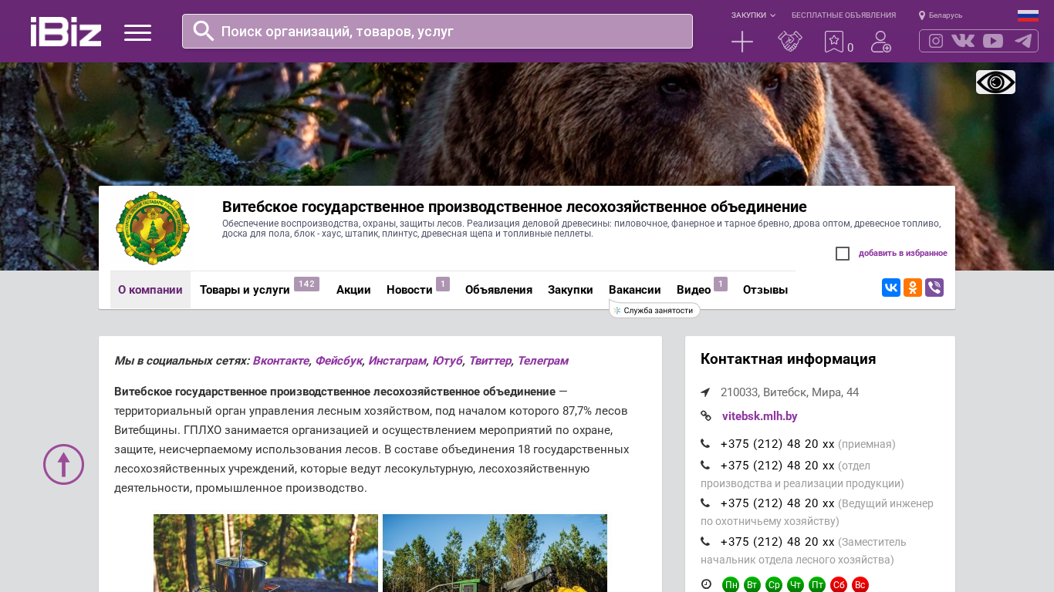Screen dimensions: 1054x592
Task: Click the Чт weekday indicator
Action: pyautogui.click(x=796, y=585)
